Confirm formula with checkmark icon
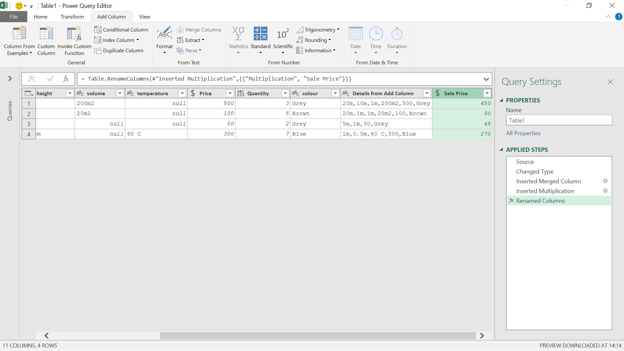The height and width of the screenshot is (351, 624). coord(50,79)
